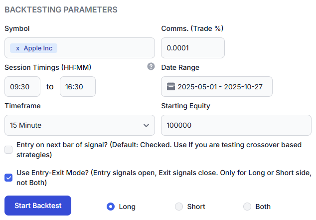Enable Entry on next bar of signal

tap(8, 150)
